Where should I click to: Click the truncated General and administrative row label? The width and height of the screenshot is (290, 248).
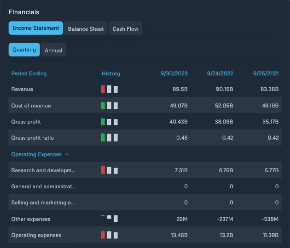pyautogui.click(x=43, y=186)
